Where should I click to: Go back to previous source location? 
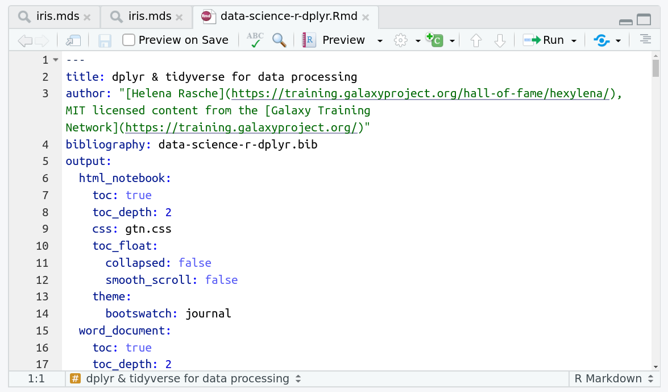click(x=25, y=40)
